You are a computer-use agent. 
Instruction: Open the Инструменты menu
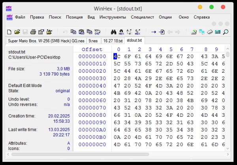(x=113, y=17)
